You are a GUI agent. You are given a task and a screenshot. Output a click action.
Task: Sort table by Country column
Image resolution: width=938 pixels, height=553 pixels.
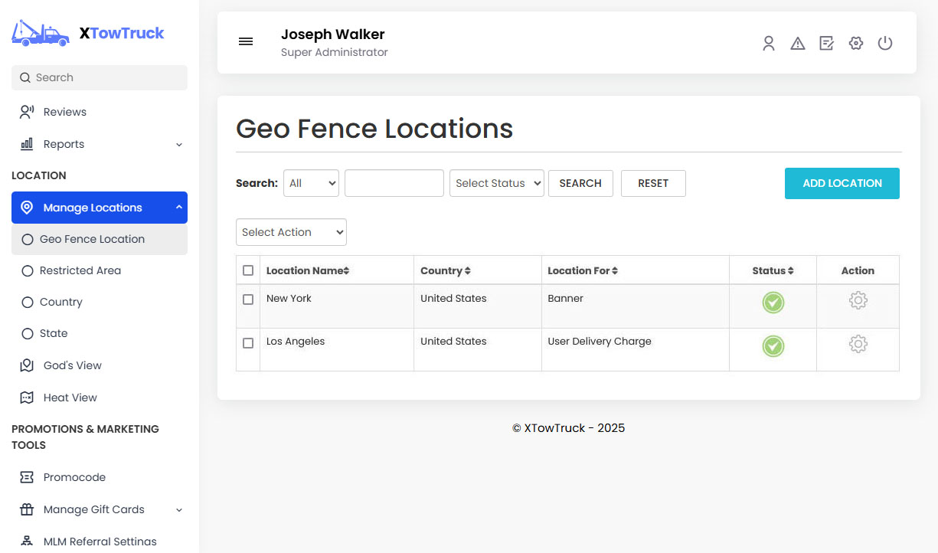446,270
